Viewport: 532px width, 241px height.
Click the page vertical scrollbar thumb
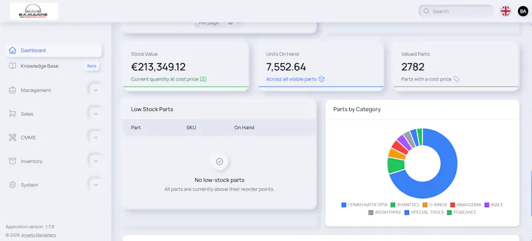pos(531,194)
